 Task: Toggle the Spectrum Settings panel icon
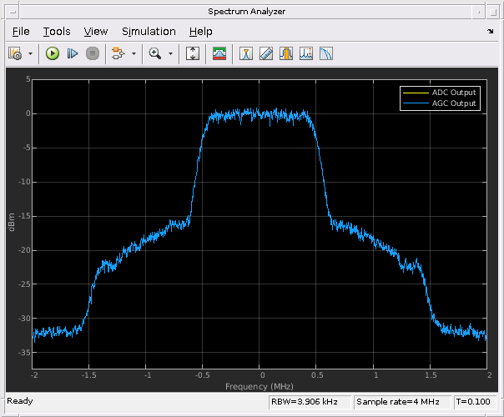pos(219,53)
